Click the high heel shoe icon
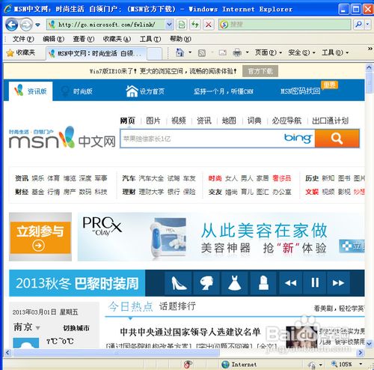374x370 pixels. click(x=179, y=283)
